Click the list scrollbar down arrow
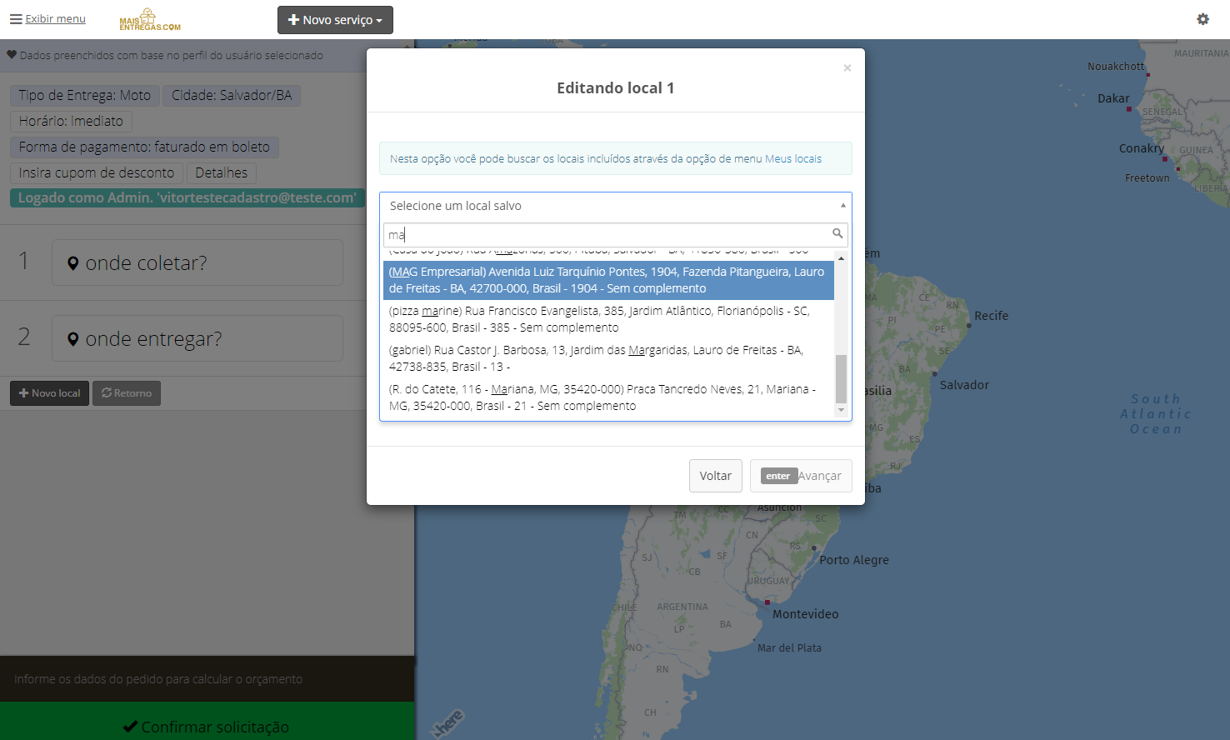 (x=841, y=409)
